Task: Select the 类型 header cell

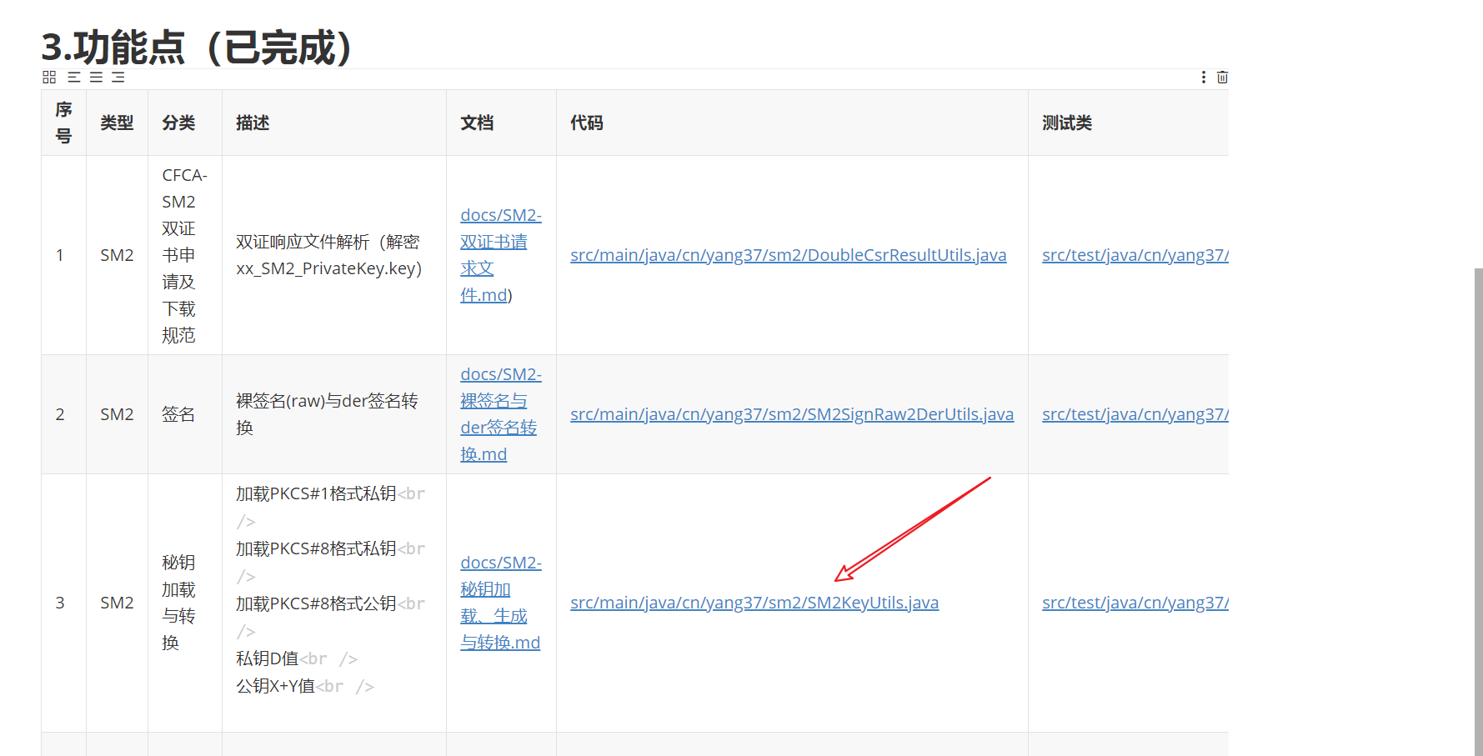Action: coord(117,123)
